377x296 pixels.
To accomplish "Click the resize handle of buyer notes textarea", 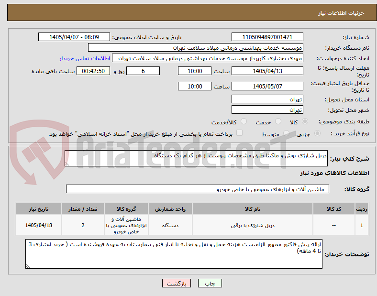I will point(28,266).
